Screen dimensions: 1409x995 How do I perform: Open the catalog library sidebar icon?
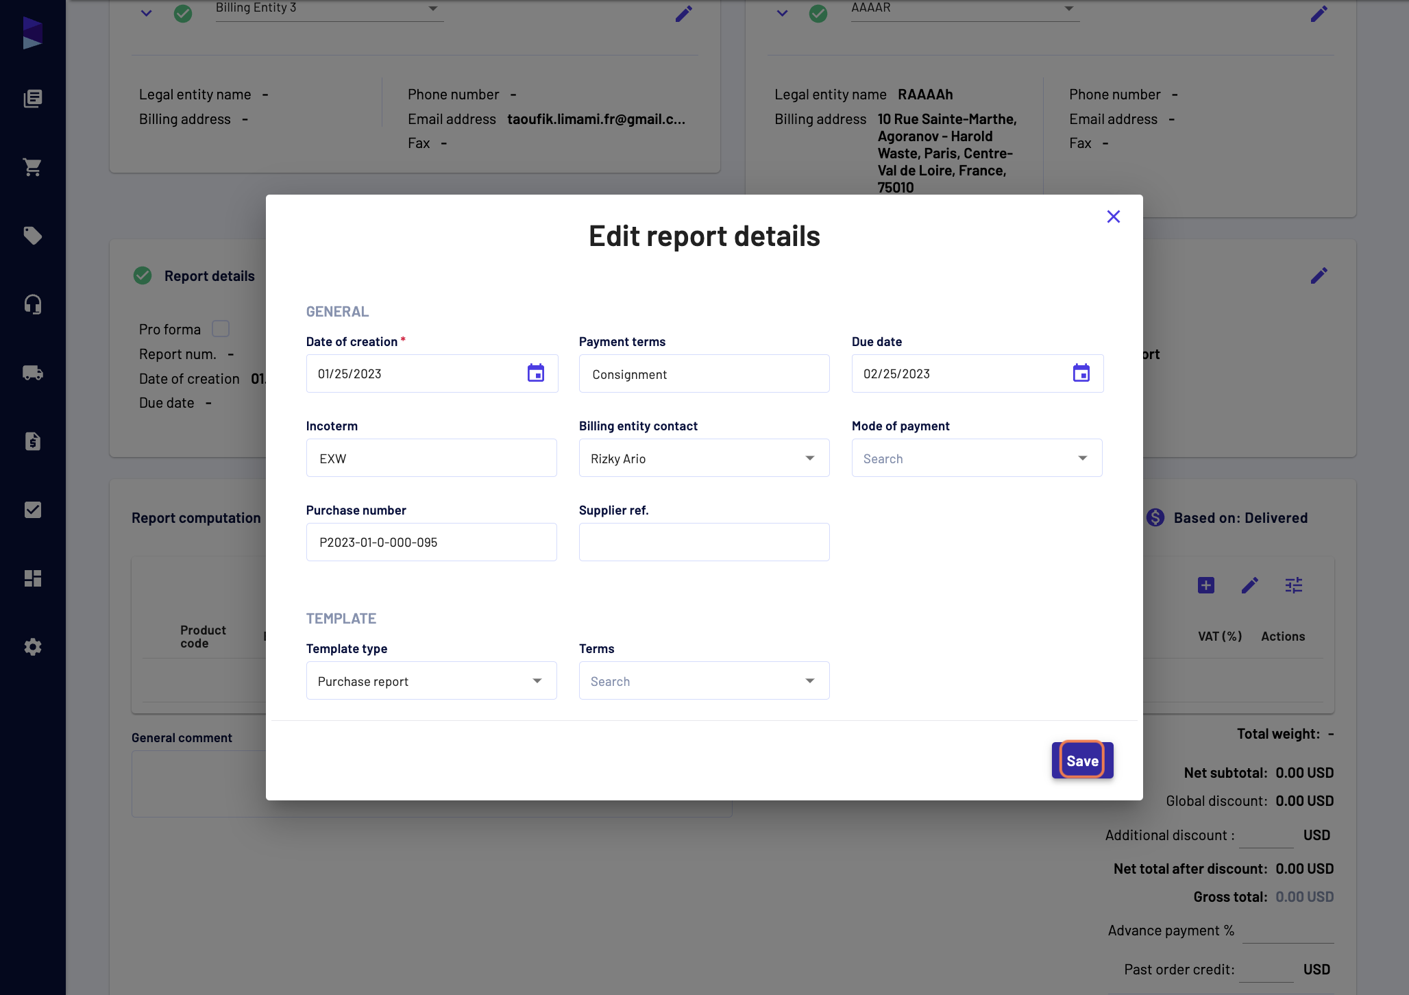pyautogui.click(x=32, y=99)
